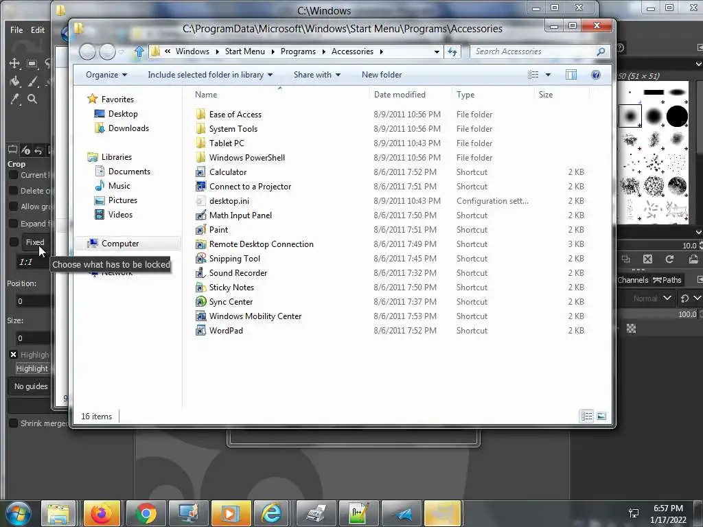Expand Include selected folder in library menu
This screenshot has height=527, width=703.
210,75
